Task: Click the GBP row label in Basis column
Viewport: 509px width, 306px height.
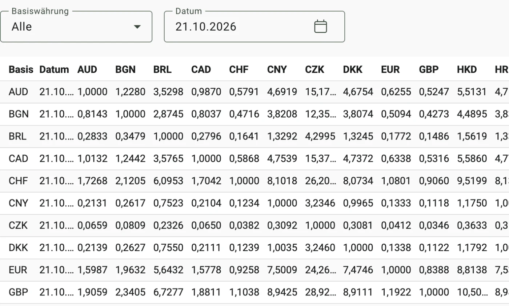Action: (x=19, y=292)
